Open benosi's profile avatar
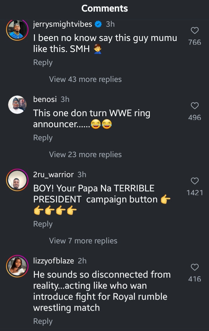 pyautogui.click(x=17, y=105)
